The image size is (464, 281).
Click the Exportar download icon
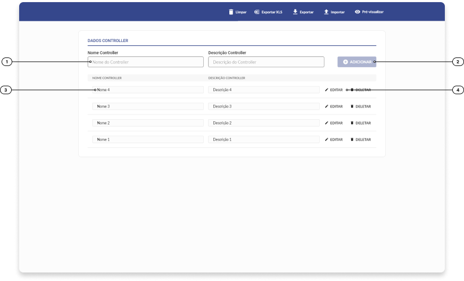click(x=295, y=12)
